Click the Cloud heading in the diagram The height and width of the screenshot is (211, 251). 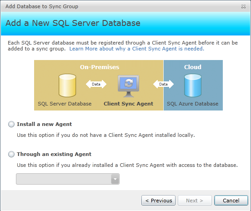[193, 67]
